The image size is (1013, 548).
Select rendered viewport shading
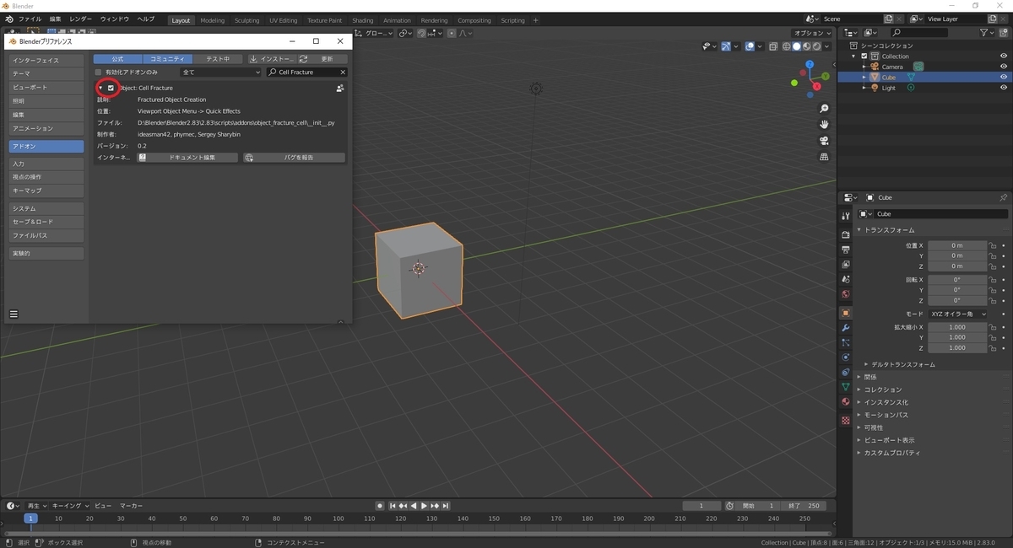(816, 46)
